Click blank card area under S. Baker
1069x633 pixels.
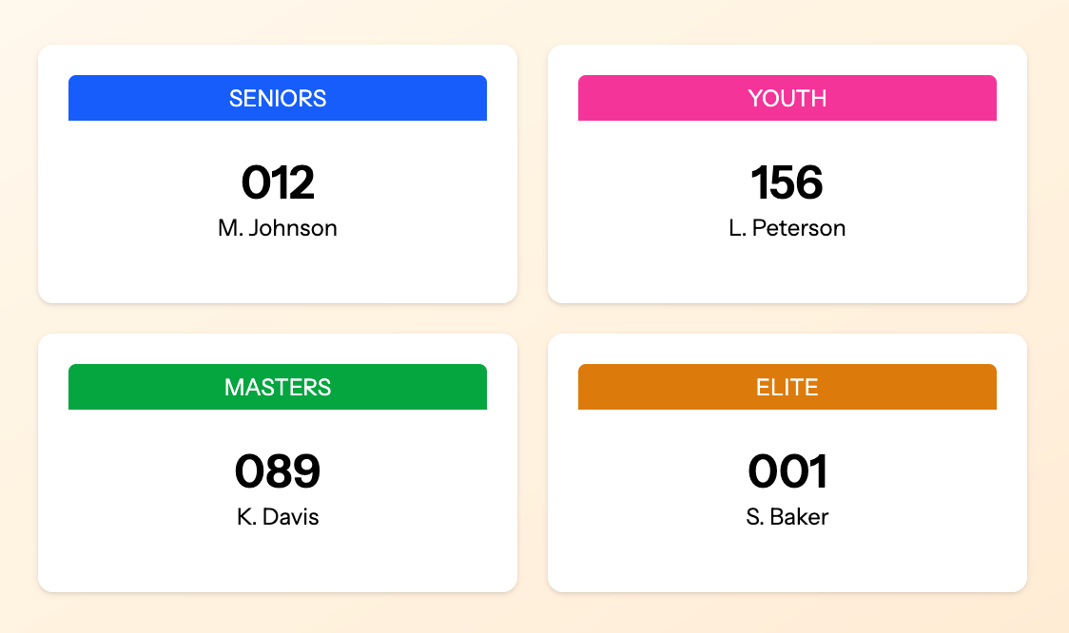point(787,561)
